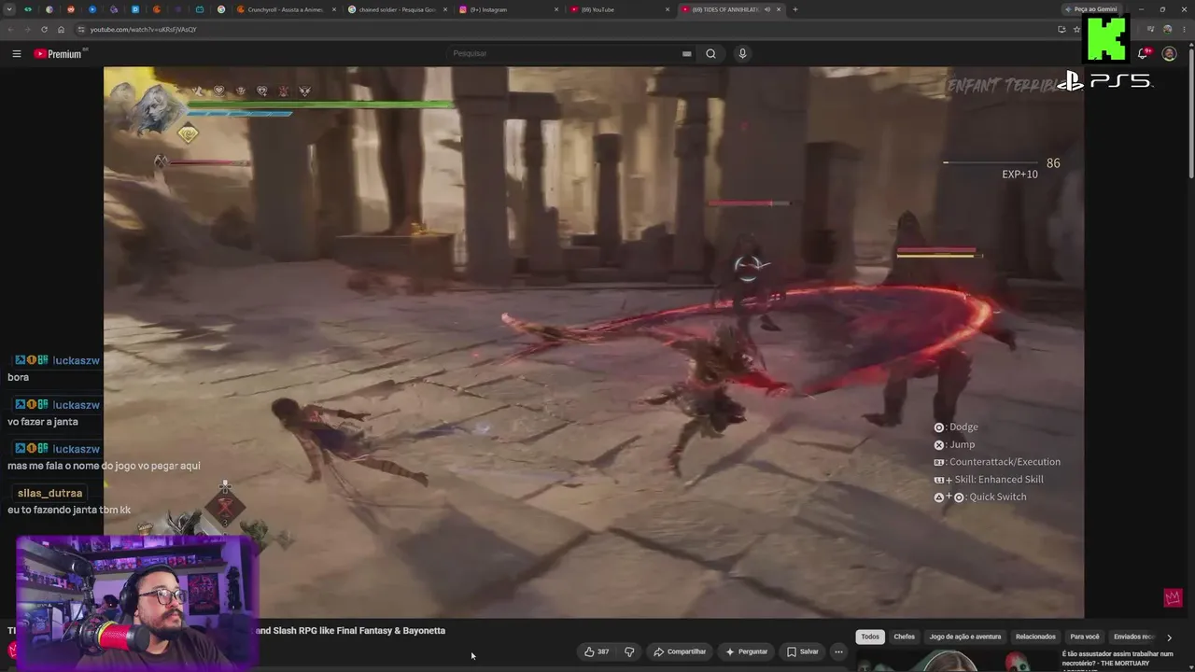
Task: Open chat user silas_dutraa profile
Action: coord(49,493)
